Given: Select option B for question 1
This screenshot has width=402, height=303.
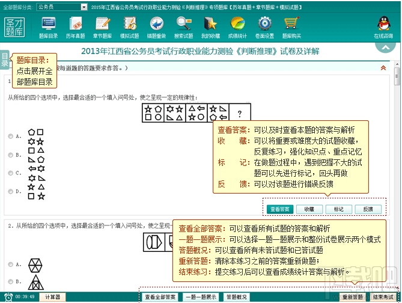Looking at the screenshot, I should [10, 155].
